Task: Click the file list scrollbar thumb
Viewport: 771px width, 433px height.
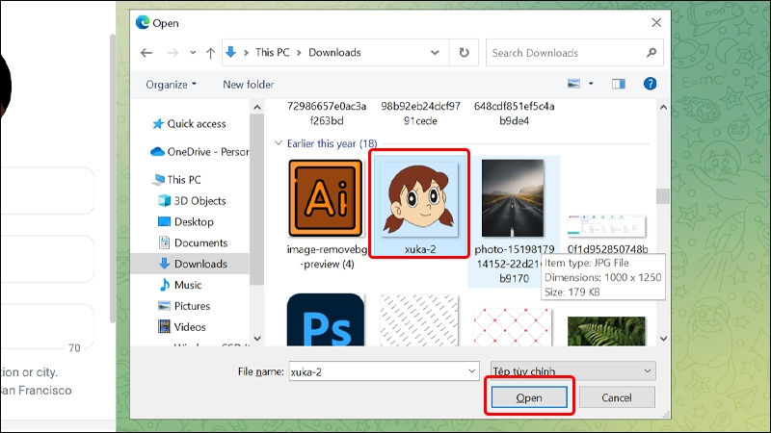Action: pos(663,196)
